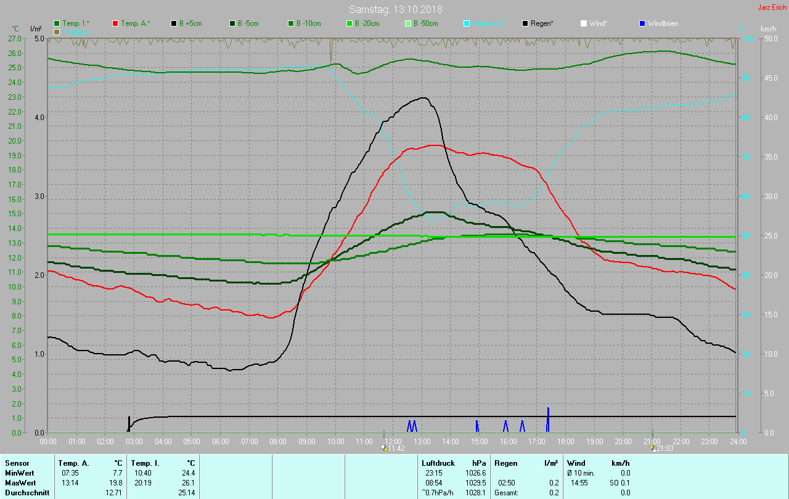Click the 'Sensor' header in the table
The image size is (789, 499).
tap(17, 463)
